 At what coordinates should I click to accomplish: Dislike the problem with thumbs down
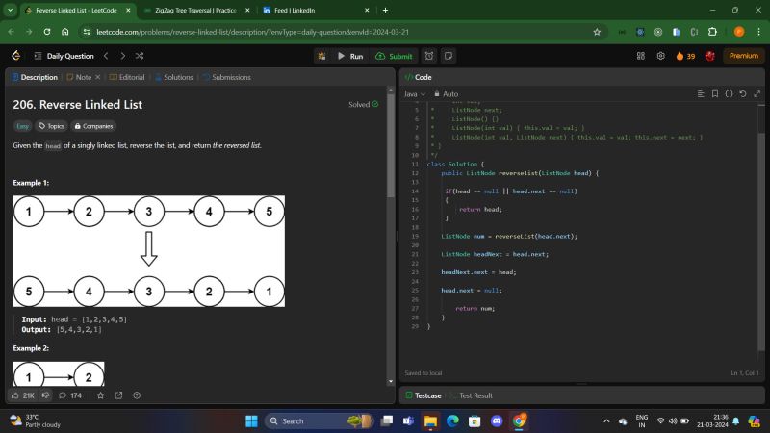(x=45, y=395)
